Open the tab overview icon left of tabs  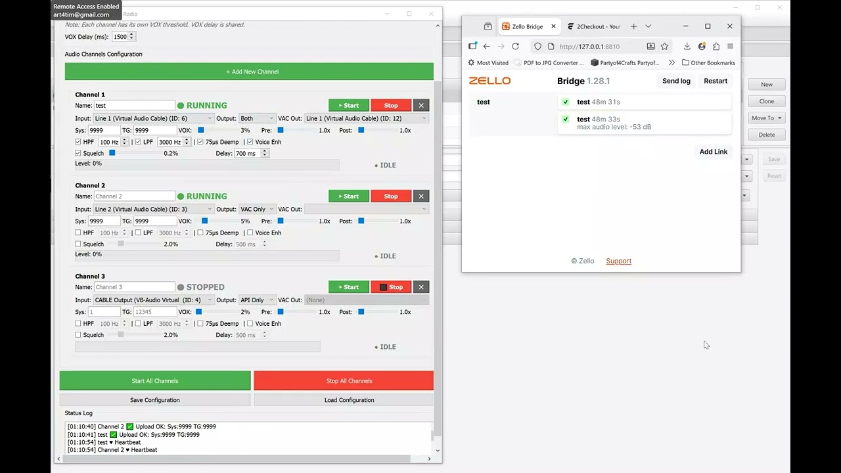(x=488, y=26)
